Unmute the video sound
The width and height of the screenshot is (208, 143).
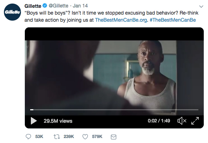(x=182, y=121)
